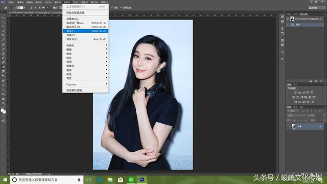This screenshot has height=184, width=327.
Task: Delete current state in History panel
Action: tap(321, 81)
